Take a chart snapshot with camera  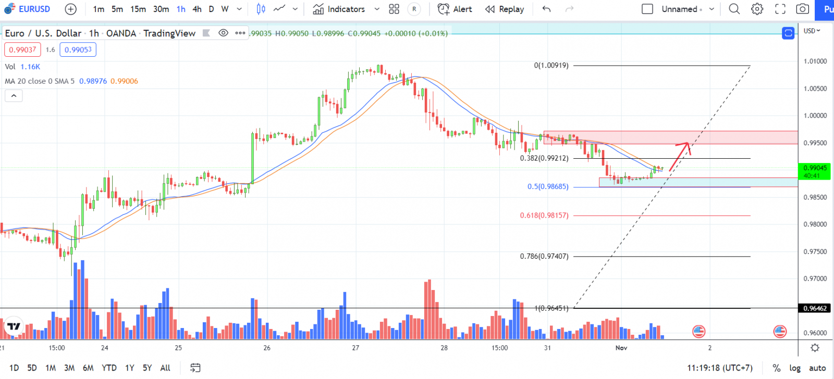point(803,9)
